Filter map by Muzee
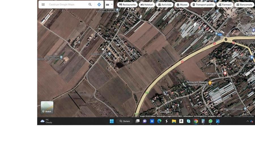This screenshot has width=255, height=143. point(182,5)
